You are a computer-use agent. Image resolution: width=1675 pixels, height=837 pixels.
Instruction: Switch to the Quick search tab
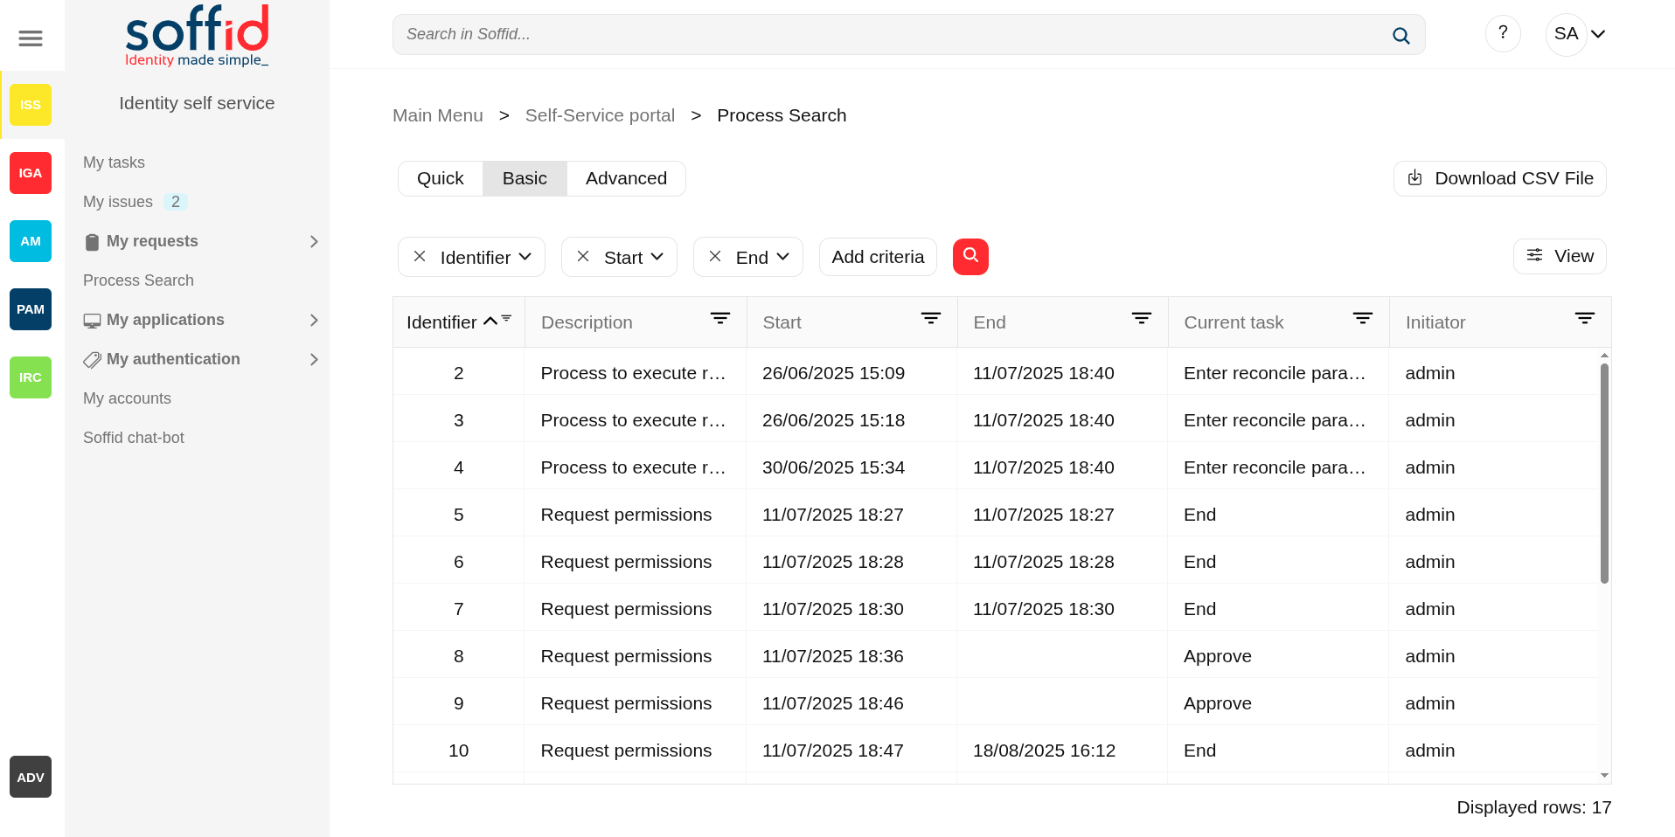(x=440, y=178)
